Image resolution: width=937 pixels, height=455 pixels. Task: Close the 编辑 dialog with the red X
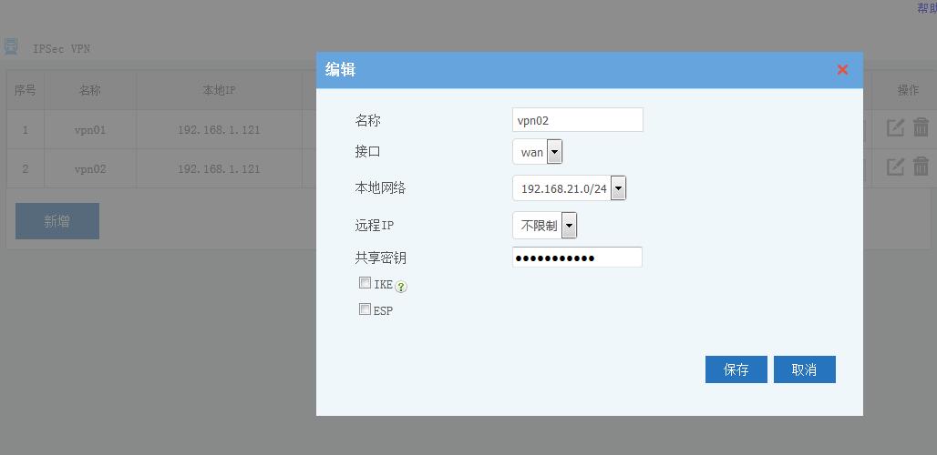(842, 70)
